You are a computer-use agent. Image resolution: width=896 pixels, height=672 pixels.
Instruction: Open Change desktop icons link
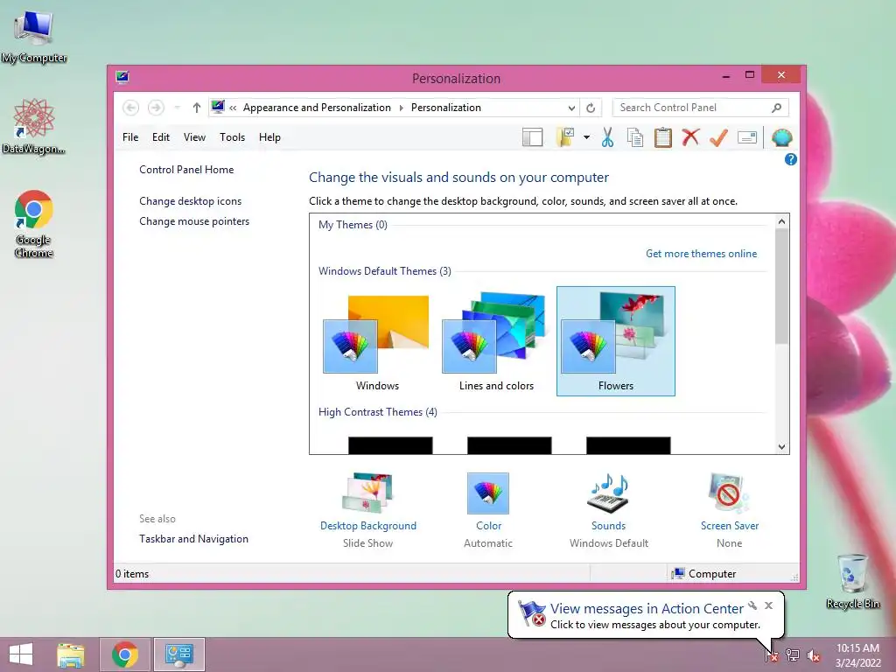(x=190, y=201)
